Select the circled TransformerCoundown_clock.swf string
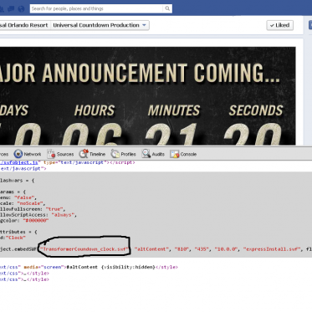This screenshot has width=312, height=312. coord(84,249)
